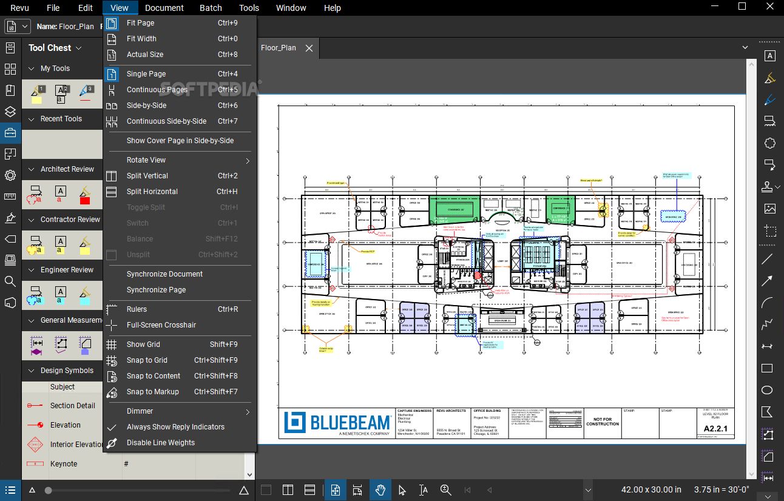This screenshot has height=501, width=784.
Task: Open the Window menu
Action: click(x=291, y=8)
